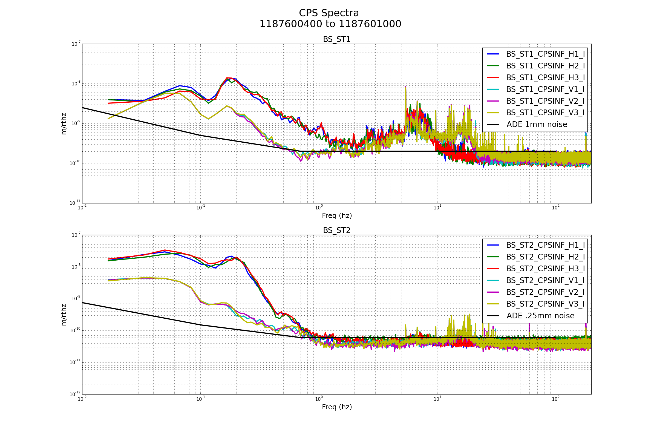657x438 pixels.
Task: Click the BS_ST2 subplot title
Action: coord(337,230)
